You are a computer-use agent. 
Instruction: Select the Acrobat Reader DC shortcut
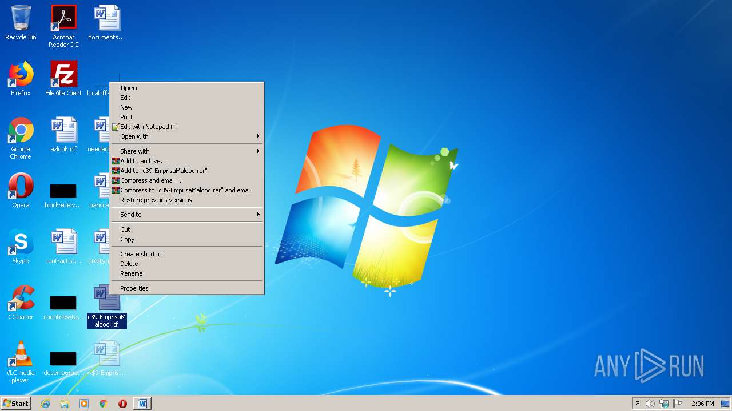63,26
